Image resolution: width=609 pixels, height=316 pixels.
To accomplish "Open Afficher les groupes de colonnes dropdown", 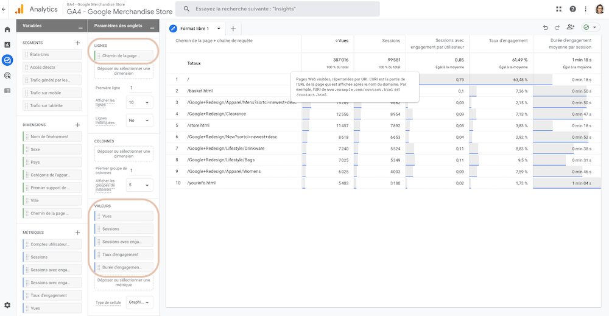I will 139,184.
